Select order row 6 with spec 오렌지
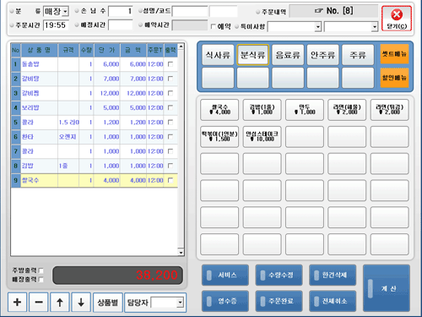 pyautogui.click(x=95, y=137)
